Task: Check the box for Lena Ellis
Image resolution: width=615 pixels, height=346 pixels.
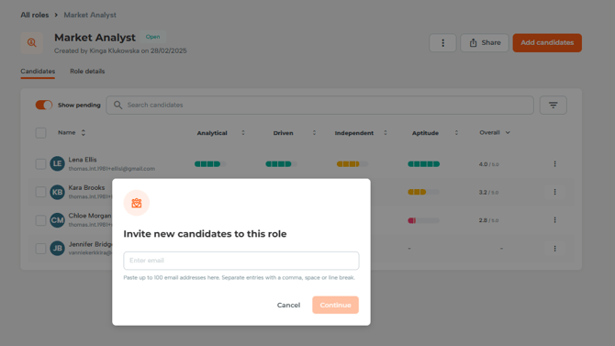Action: (40, 164)
